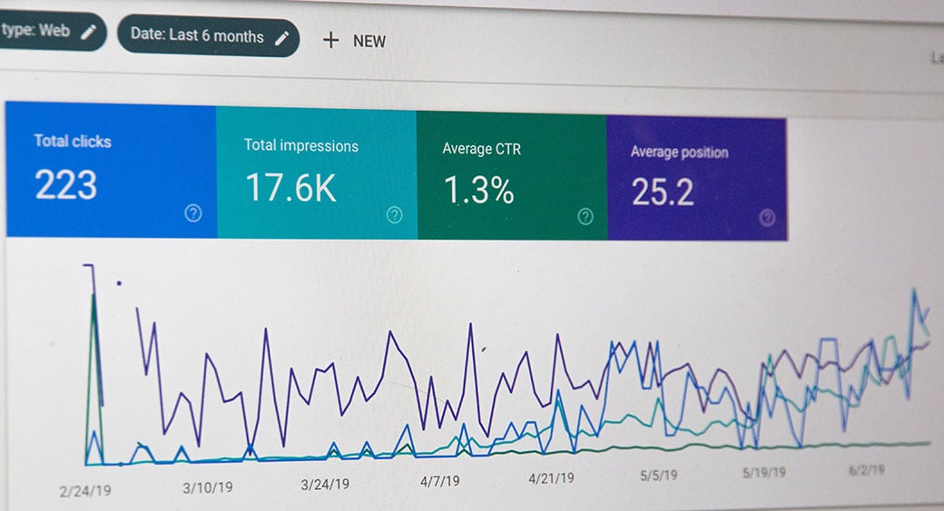Open the help icon on Average CTR card
The height and width of the screenshot is (511, 944).
585,216
